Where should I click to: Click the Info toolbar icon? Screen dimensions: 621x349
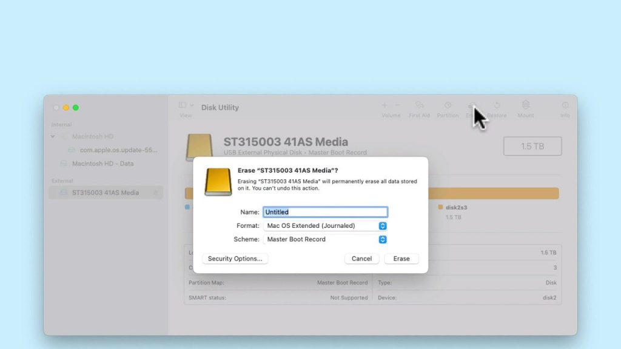point(565,105)
